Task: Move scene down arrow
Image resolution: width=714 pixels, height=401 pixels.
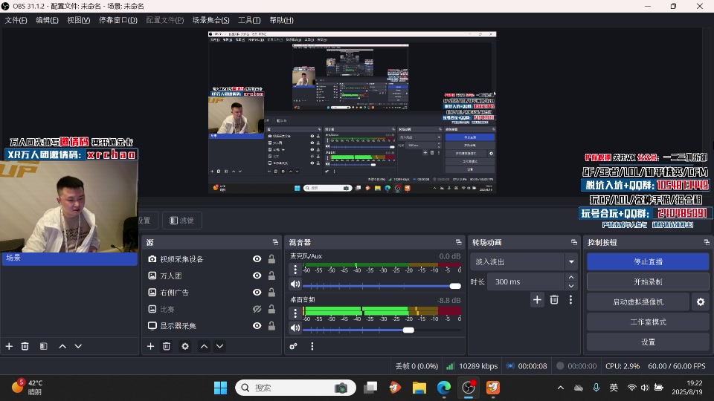Action: 78,347
